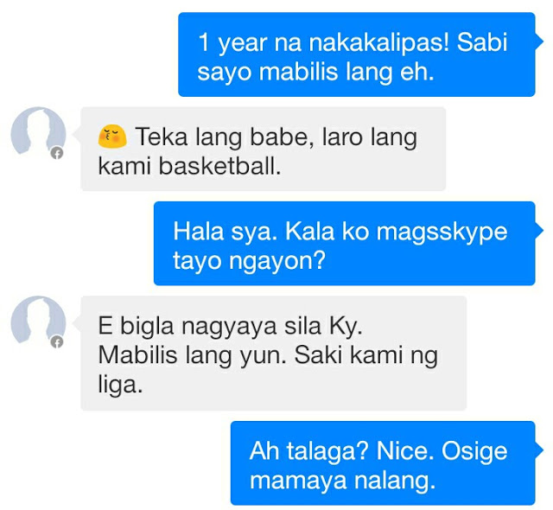
Task: Click Facebook badge on first avatar
Action: pyautogui.click(x=57, y=153)
